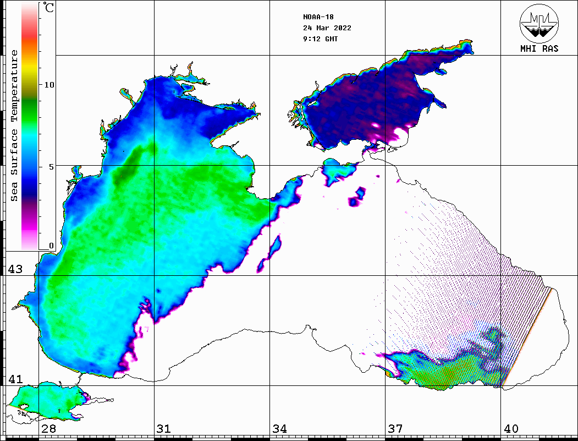Click the '24 Mar 2022' date text
Image resolution: width=578 pixels, height=441 pixels.
click(327, 28)
